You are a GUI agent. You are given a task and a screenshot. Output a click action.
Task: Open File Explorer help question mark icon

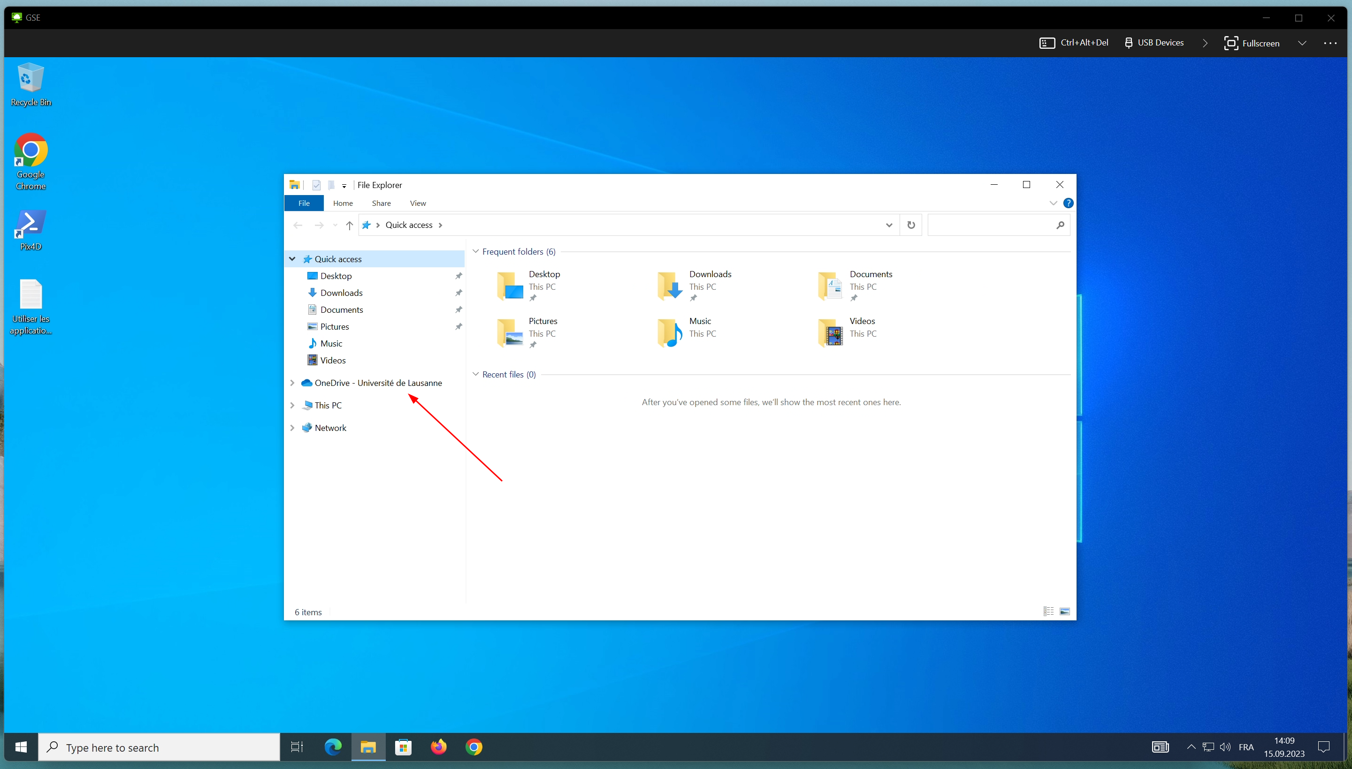(1068, 204)
